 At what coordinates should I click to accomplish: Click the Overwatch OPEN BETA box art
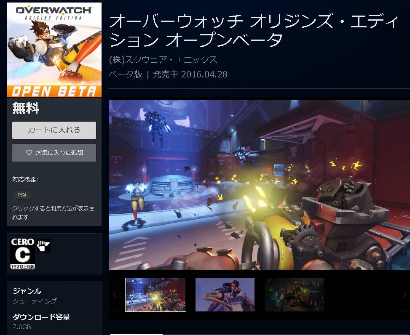(x=54, y=49)
